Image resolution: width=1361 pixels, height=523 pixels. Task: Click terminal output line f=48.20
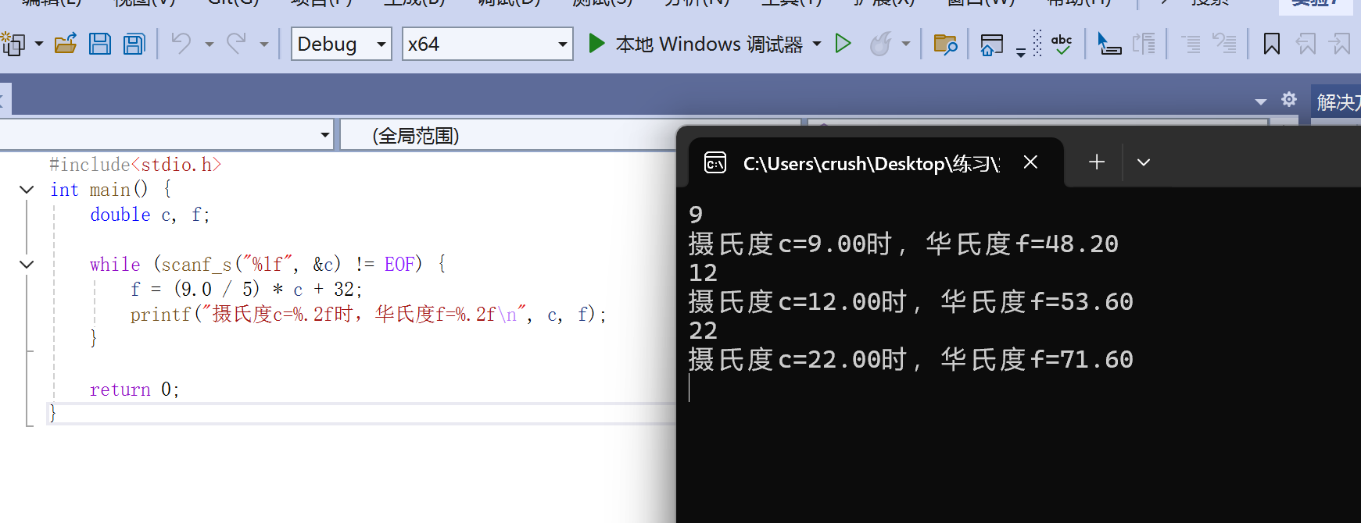point(904,244)
